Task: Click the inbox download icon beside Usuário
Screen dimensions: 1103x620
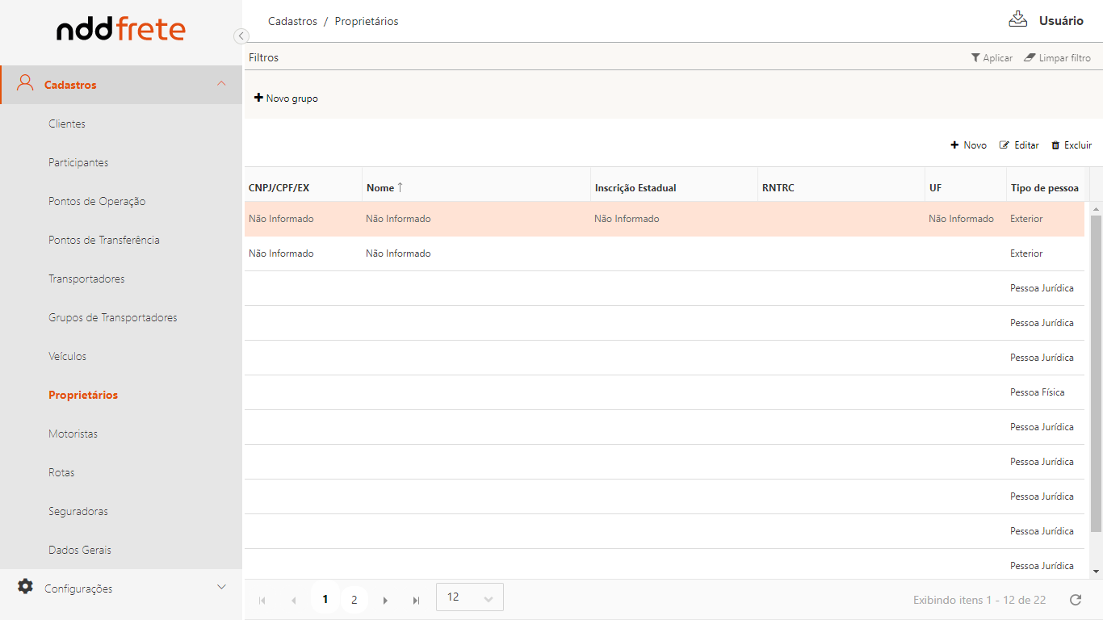Action: [x=1017, y=19]
